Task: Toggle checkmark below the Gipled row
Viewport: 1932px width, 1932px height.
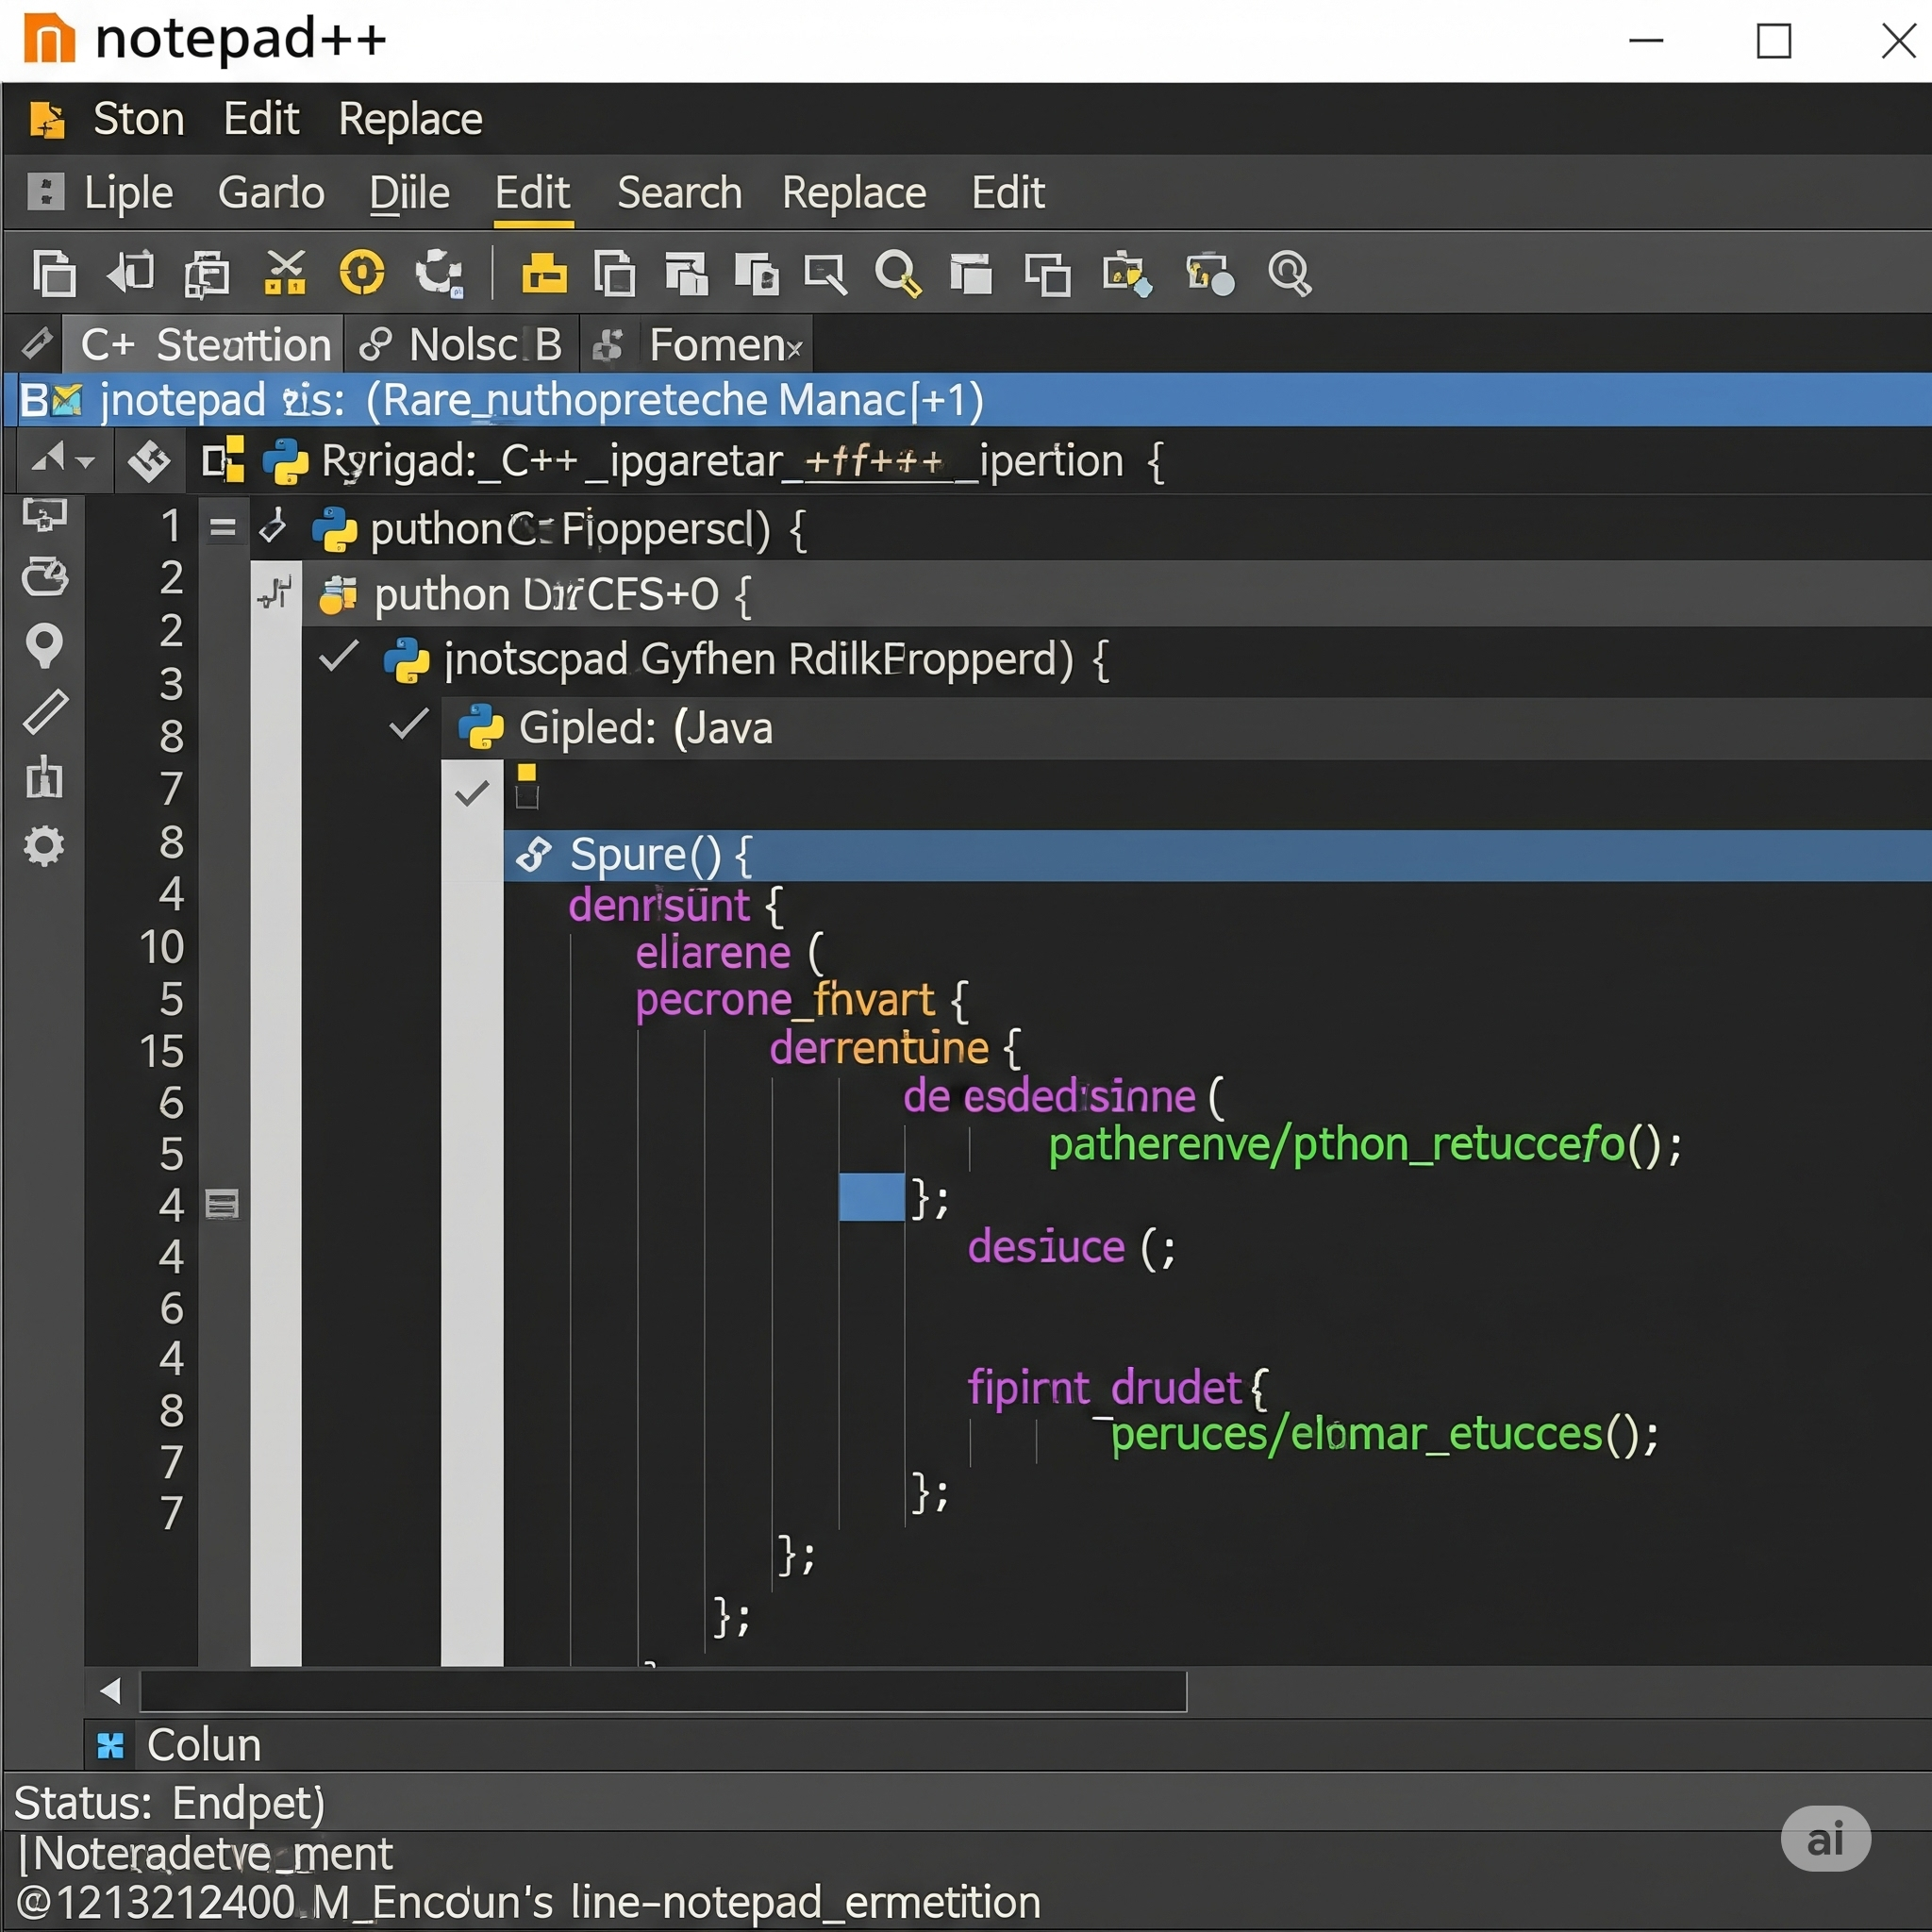Action: pos(471,794)
